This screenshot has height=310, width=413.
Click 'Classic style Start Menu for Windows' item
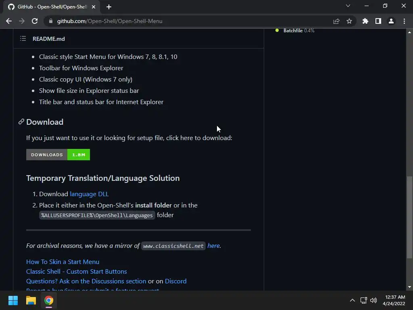(108, 57)
